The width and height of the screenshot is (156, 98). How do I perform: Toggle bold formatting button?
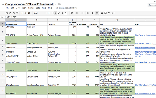pyautogui.click(x=56, y=13)
